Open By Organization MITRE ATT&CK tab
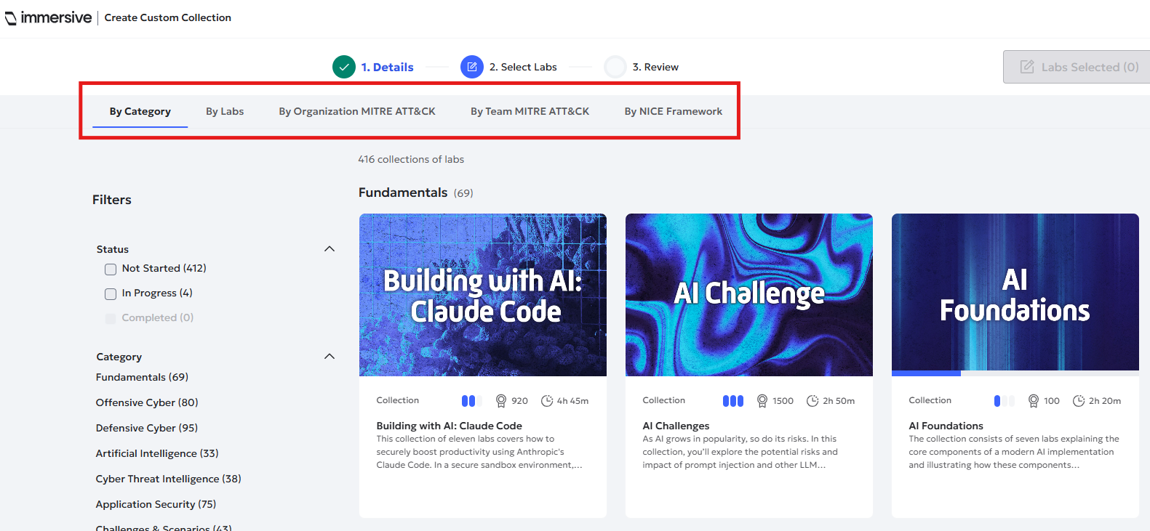The width and height of the screenshot is (1150, 531). (357, 111)
